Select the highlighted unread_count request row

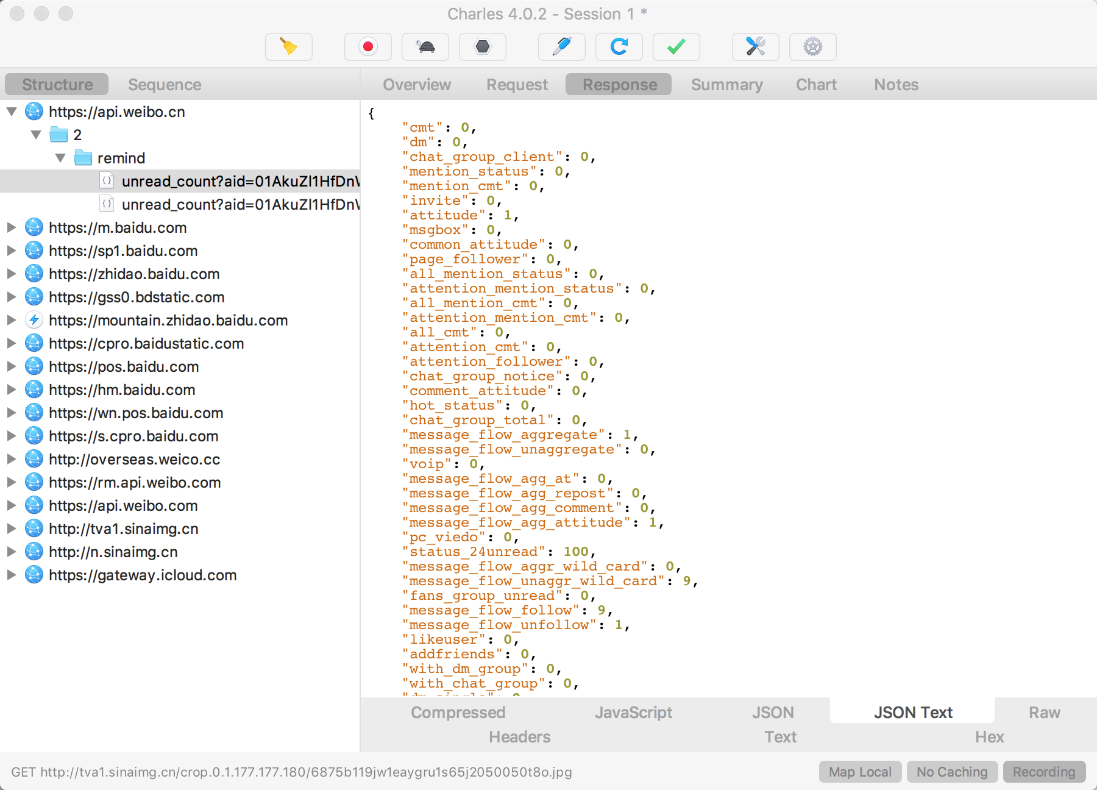(180, 181)
